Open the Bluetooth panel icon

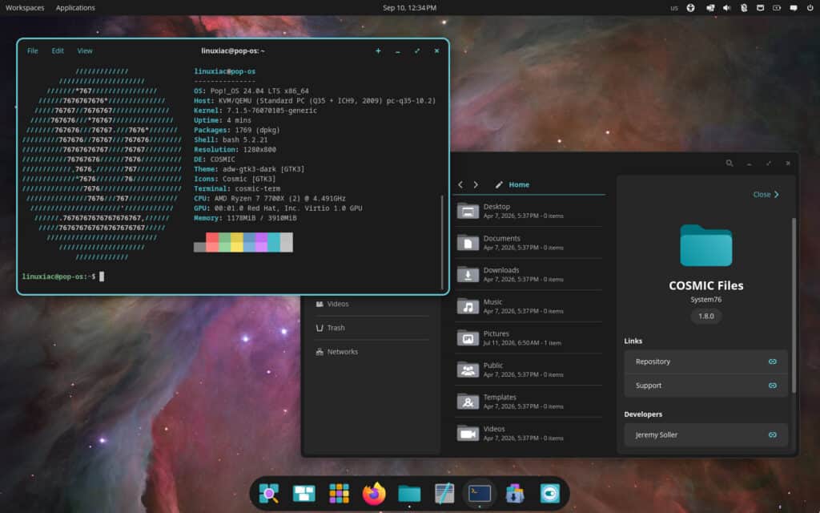tap(744, 8)
